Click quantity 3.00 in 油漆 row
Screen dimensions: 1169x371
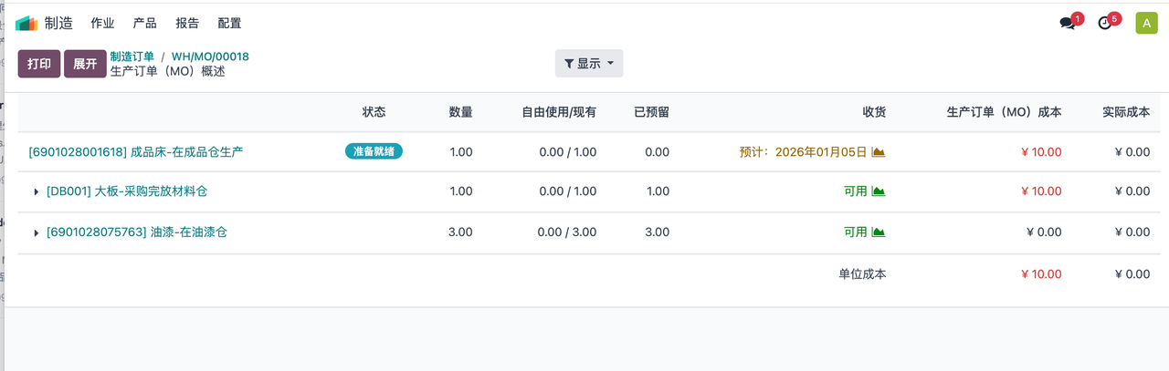coord(461,232)
